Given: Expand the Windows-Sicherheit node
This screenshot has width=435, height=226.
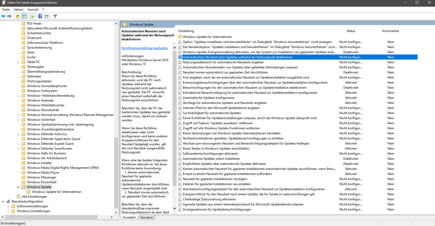Looking at the screenshot, I should 18,120.
